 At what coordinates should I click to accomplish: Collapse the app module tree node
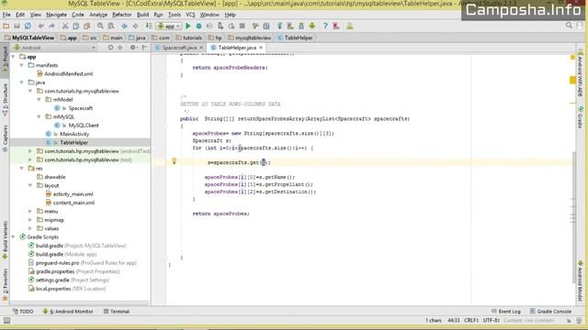coord(14,57)
